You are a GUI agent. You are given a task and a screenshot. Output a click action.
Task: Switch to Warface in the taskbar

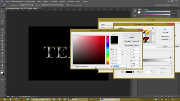(x=78, y=99)
